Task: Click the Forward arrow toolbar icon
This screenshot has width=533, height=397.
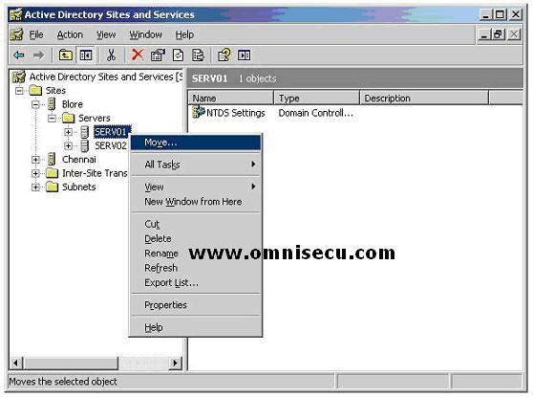Action: (39, 55)
